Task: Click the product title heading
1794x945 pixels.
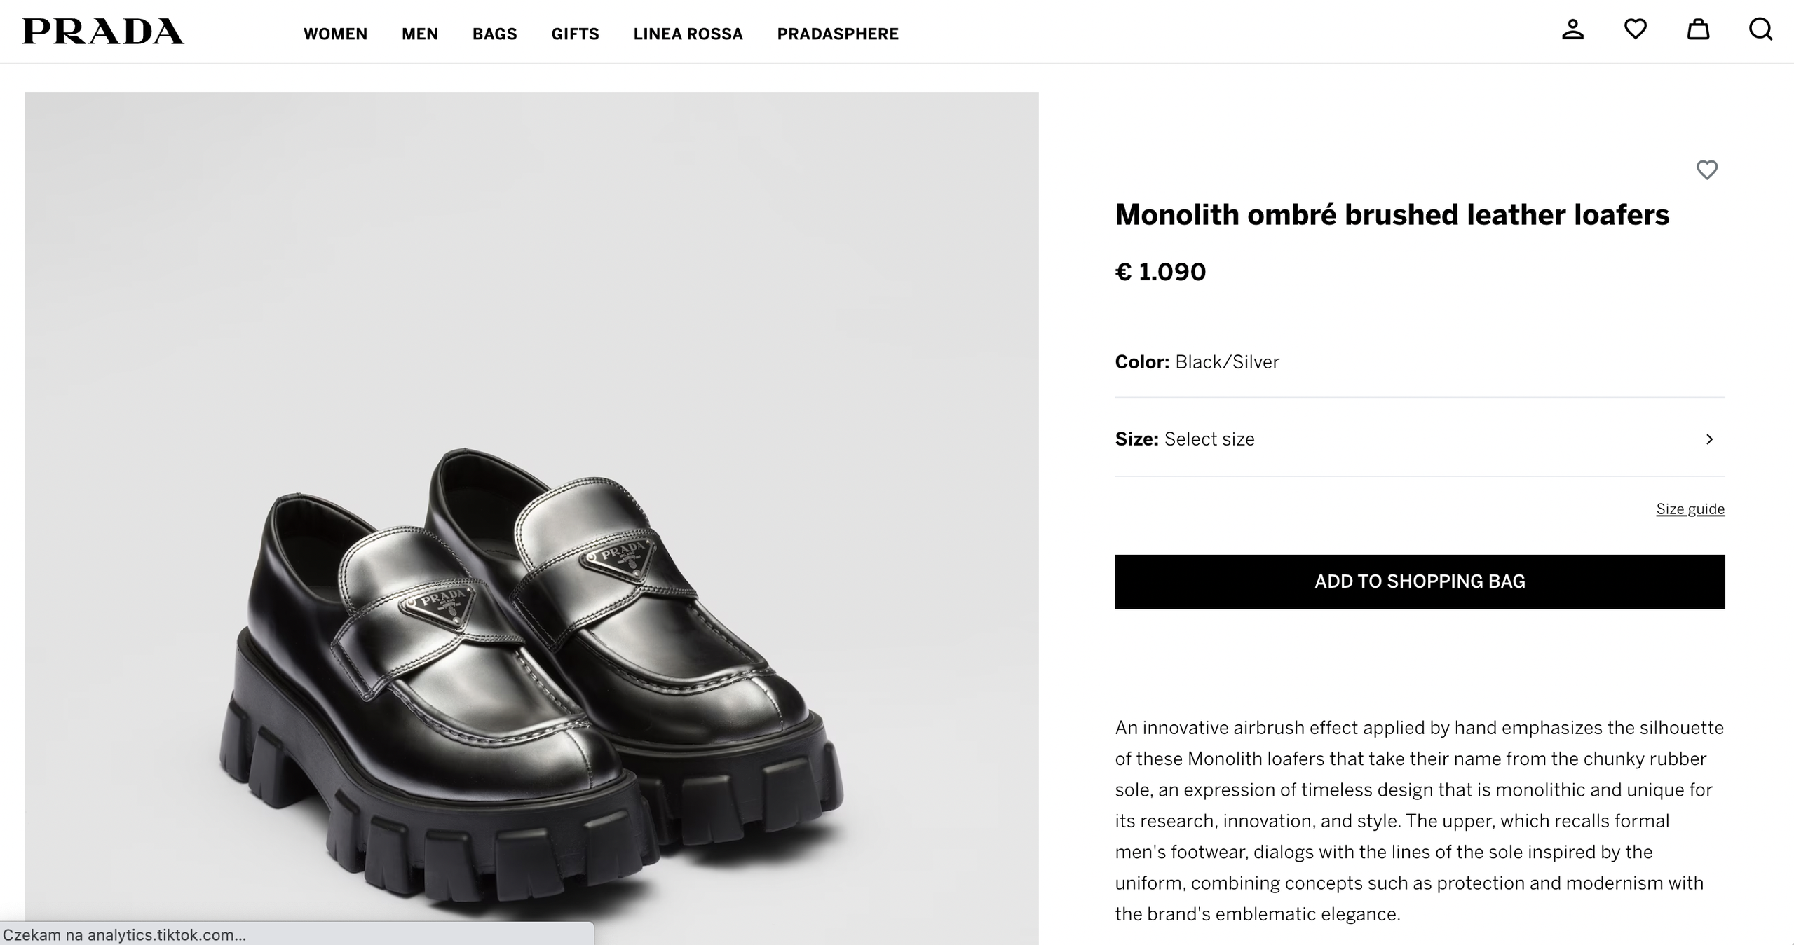Action: pos(1392,214)
